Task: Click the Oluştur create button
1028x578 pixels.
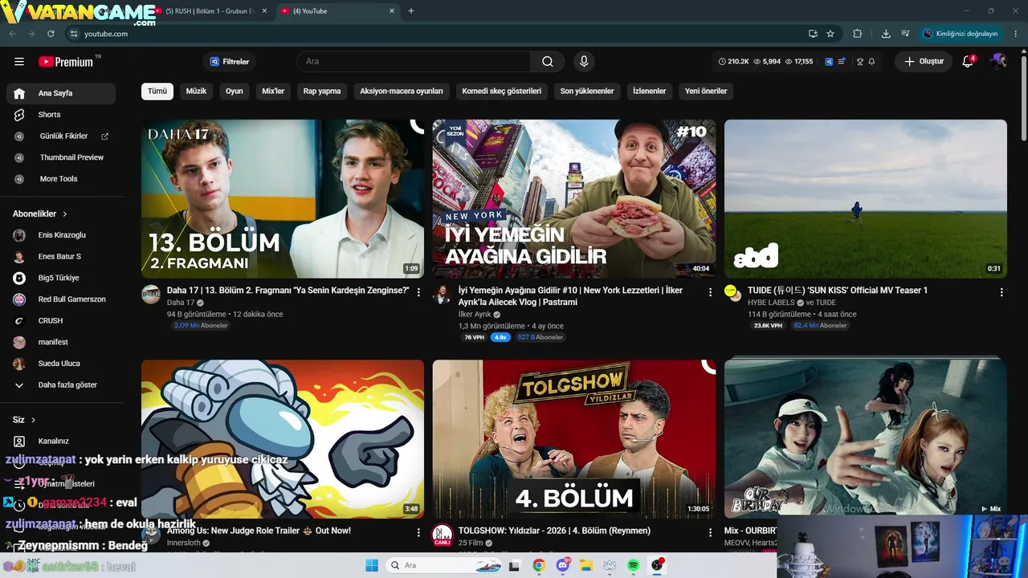Action: (x=924, y=62)
